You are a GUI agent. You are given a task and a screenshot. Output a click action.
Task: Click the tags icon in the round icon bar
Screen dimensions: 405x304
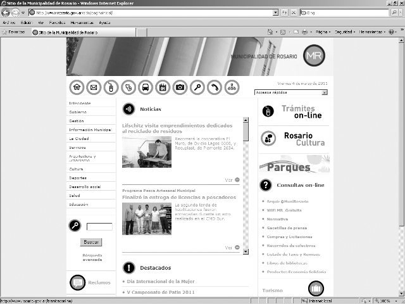[128, 87]
